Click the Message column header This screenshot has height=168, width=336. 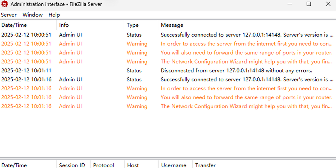click(172, 25)
